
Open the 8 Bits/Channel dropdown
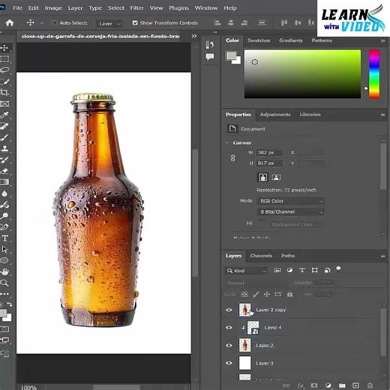[290, 212]
